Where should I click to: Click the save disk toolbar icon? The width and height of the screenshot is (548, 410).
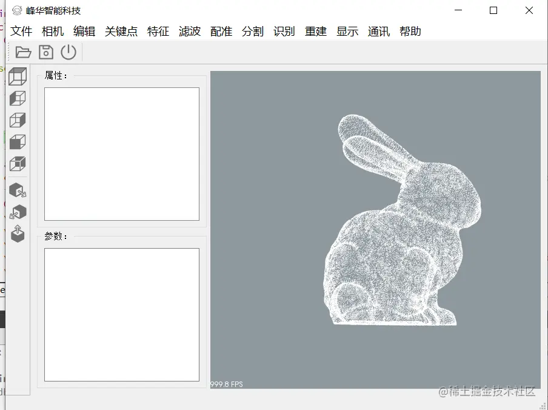[x=46, y=52]
